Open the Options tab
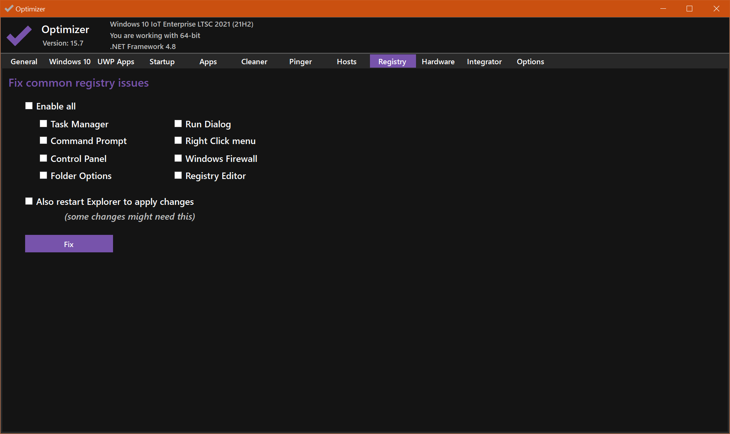 tap(530, 61)
